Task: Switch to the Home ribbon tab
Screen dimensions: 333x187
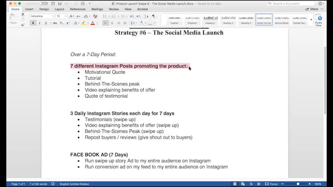Action: (15, 9)
